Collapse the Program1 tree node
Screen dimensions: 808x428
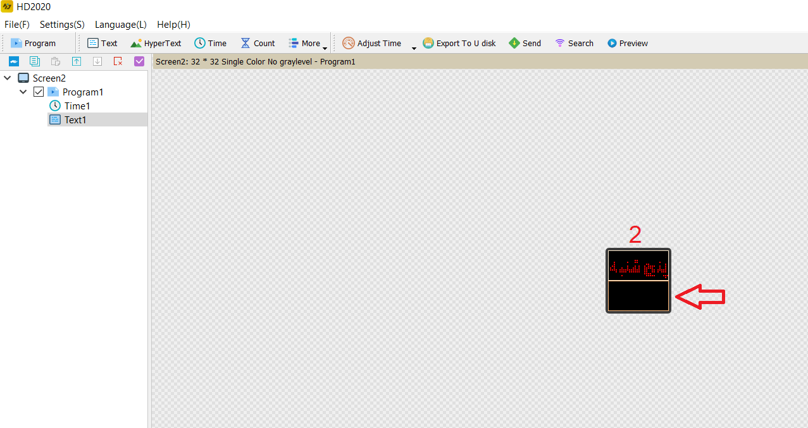pyautogui.click(x=23, y=92)
